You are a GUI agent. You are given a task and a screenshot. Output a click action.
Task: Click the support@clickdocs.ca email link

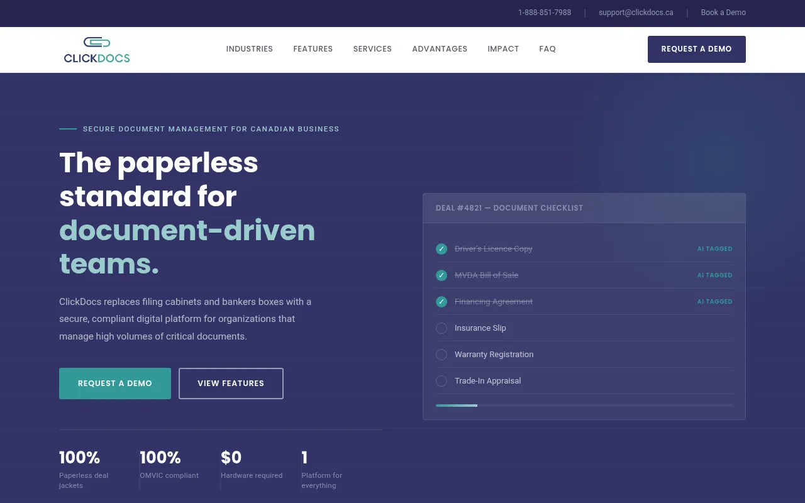point(636,13)
